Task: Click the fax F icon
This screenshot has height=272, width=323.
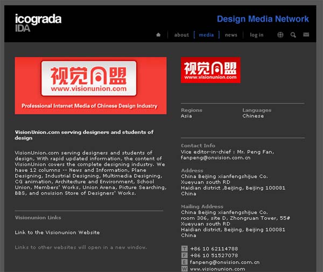Action: coord(184,255)
